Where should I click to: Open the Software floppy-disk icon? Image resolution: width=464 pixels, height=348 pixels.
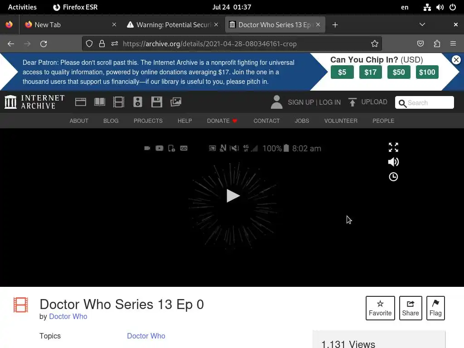(156, 102)
